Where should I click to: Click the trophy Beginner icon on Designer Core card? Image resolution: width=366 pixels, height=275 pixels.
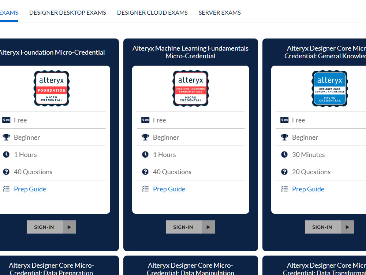point(284,137)
